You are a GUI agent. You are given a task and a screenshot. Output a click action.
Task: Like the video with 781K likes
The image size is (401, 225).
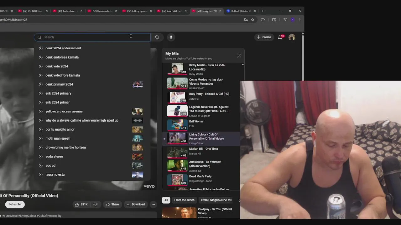tap(81, 204)
